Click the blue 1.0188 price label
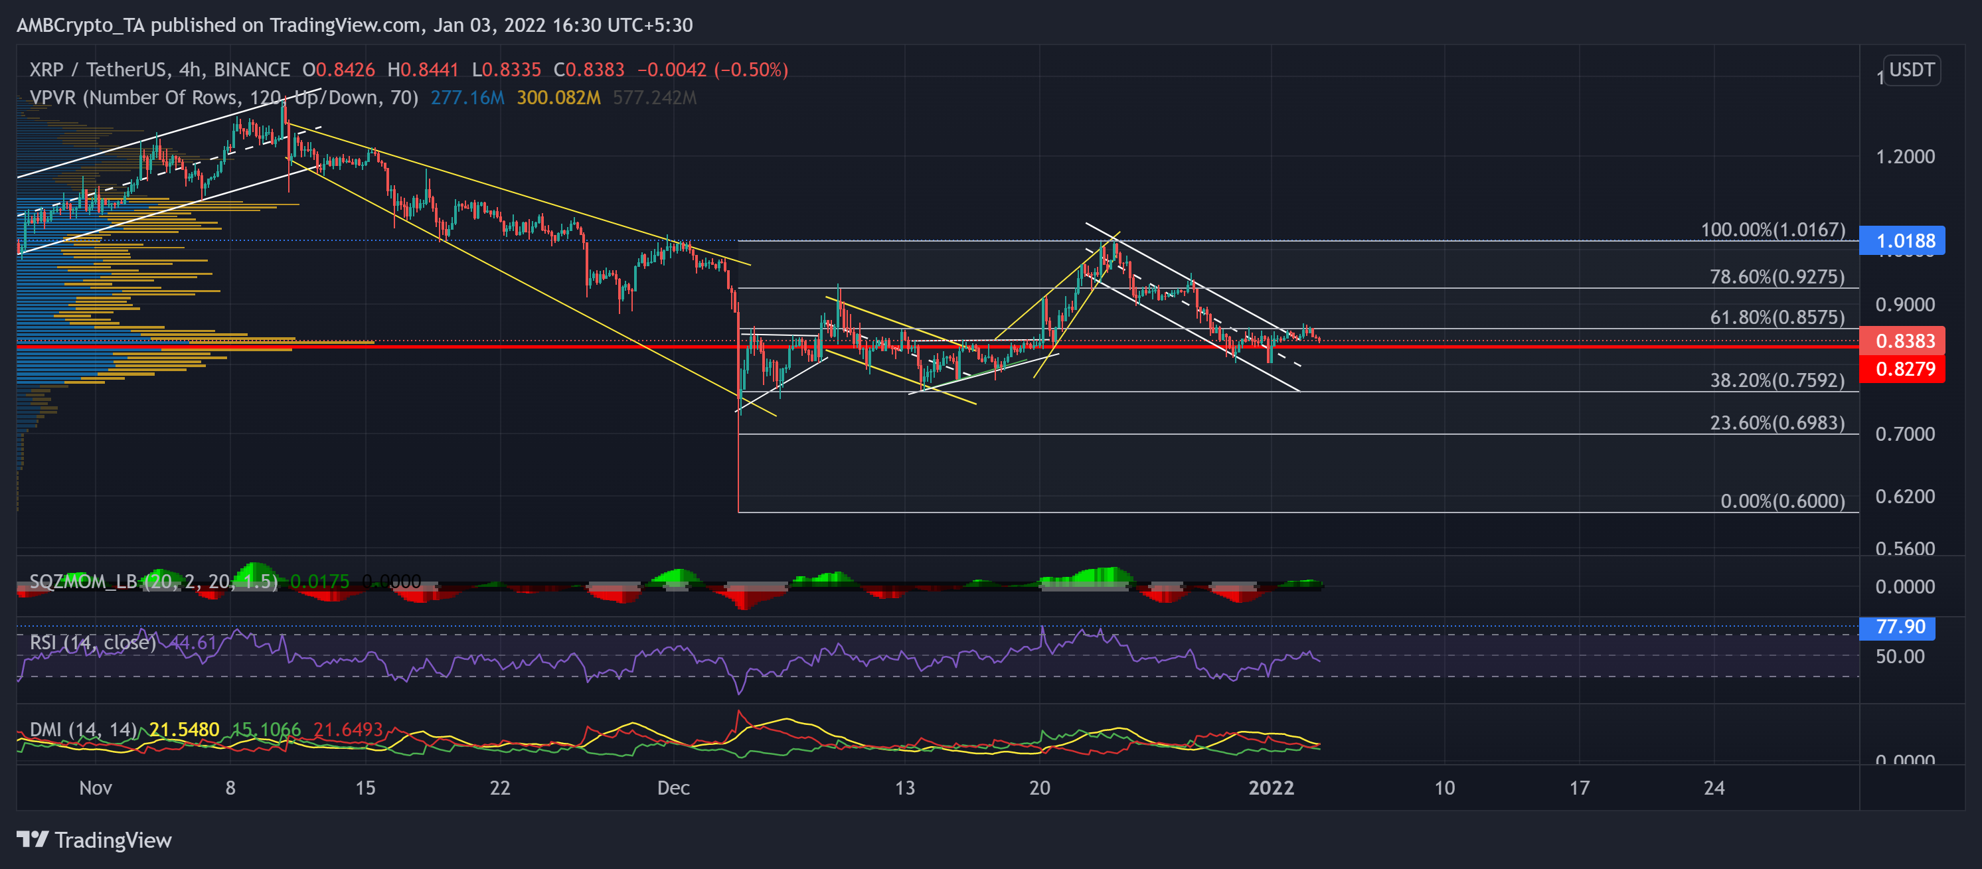The width and height of the screenshot is (1982, 869). pyautogui.click(x=1901, y=241)
